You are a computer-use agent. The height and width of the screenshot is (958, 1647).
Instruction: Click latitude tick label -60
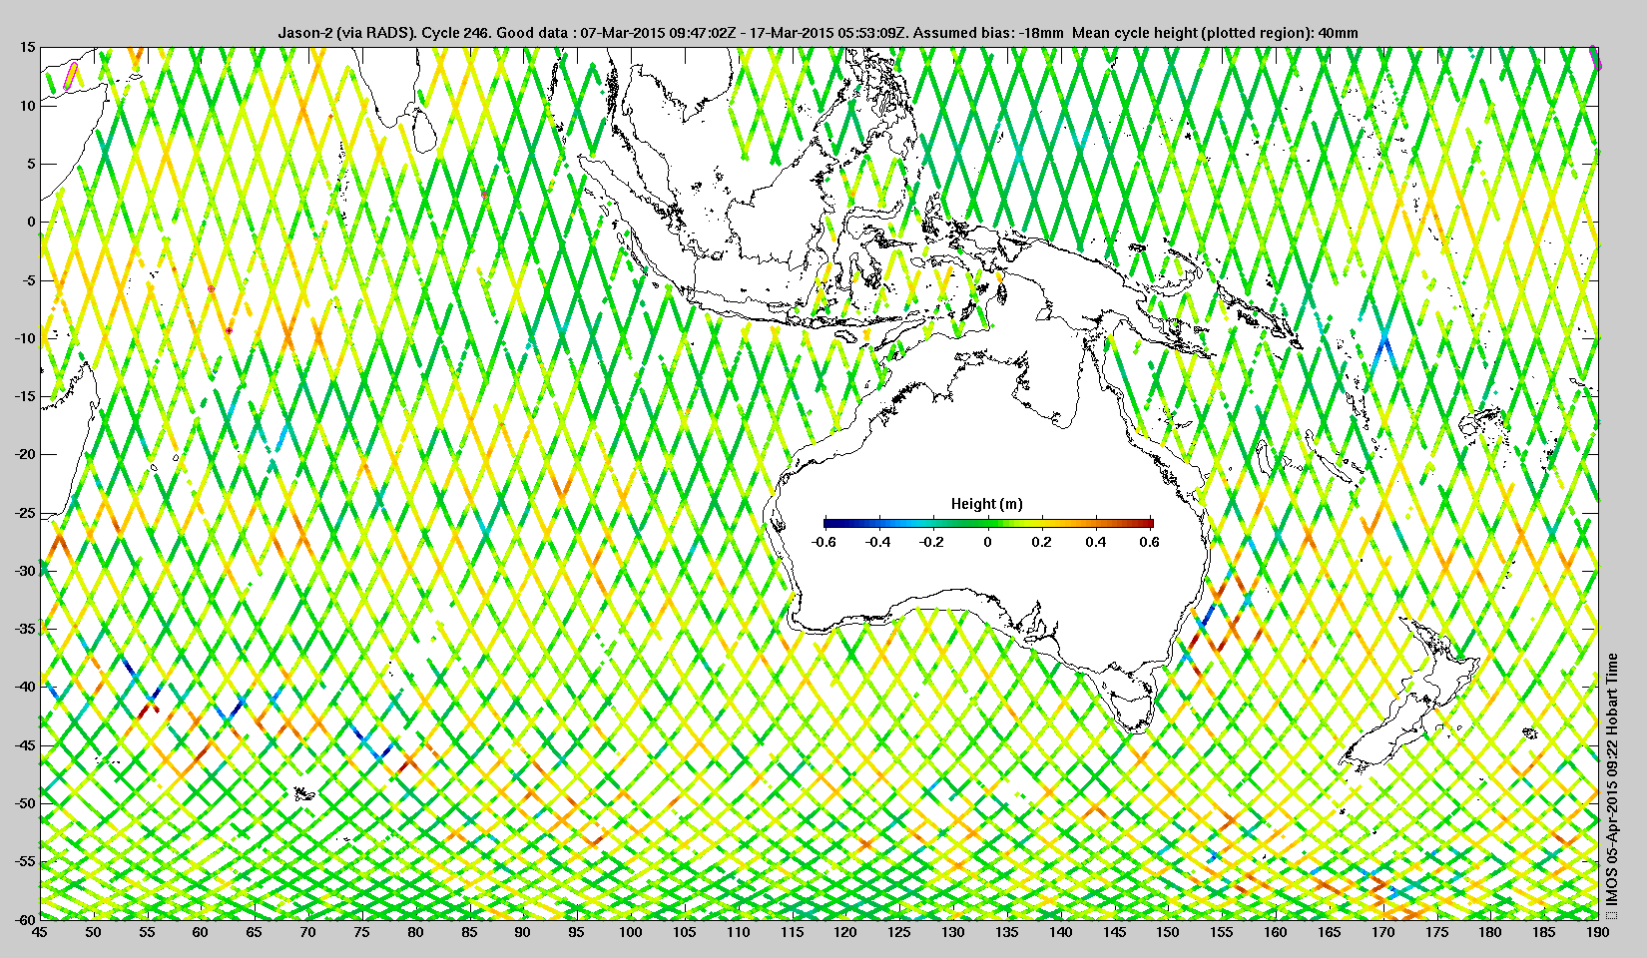click(25, 918)
